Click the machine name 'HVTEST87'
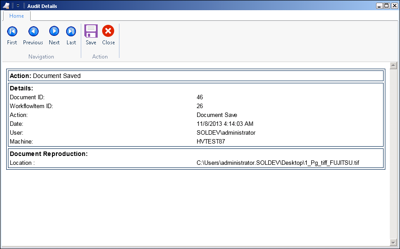Image resolution: width=400 pixels, height=249 pixels. [211, 142]
